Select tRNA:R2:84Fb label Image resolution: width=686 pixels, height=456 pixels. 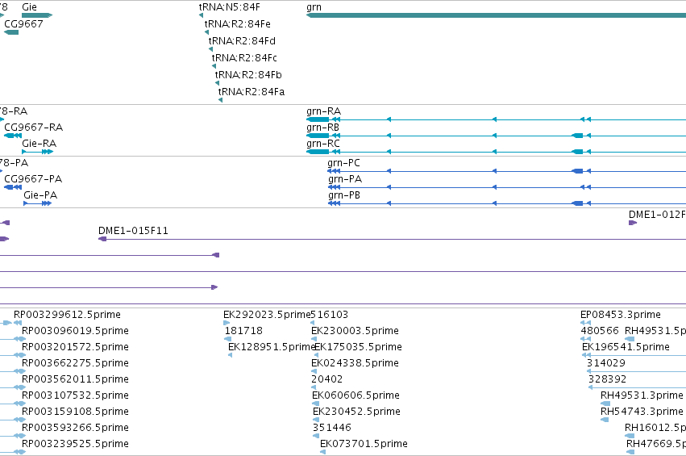click(248, 75)
